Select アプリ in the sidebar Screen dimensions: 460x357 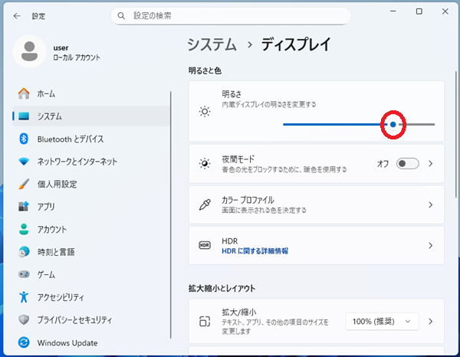[91, 206]
